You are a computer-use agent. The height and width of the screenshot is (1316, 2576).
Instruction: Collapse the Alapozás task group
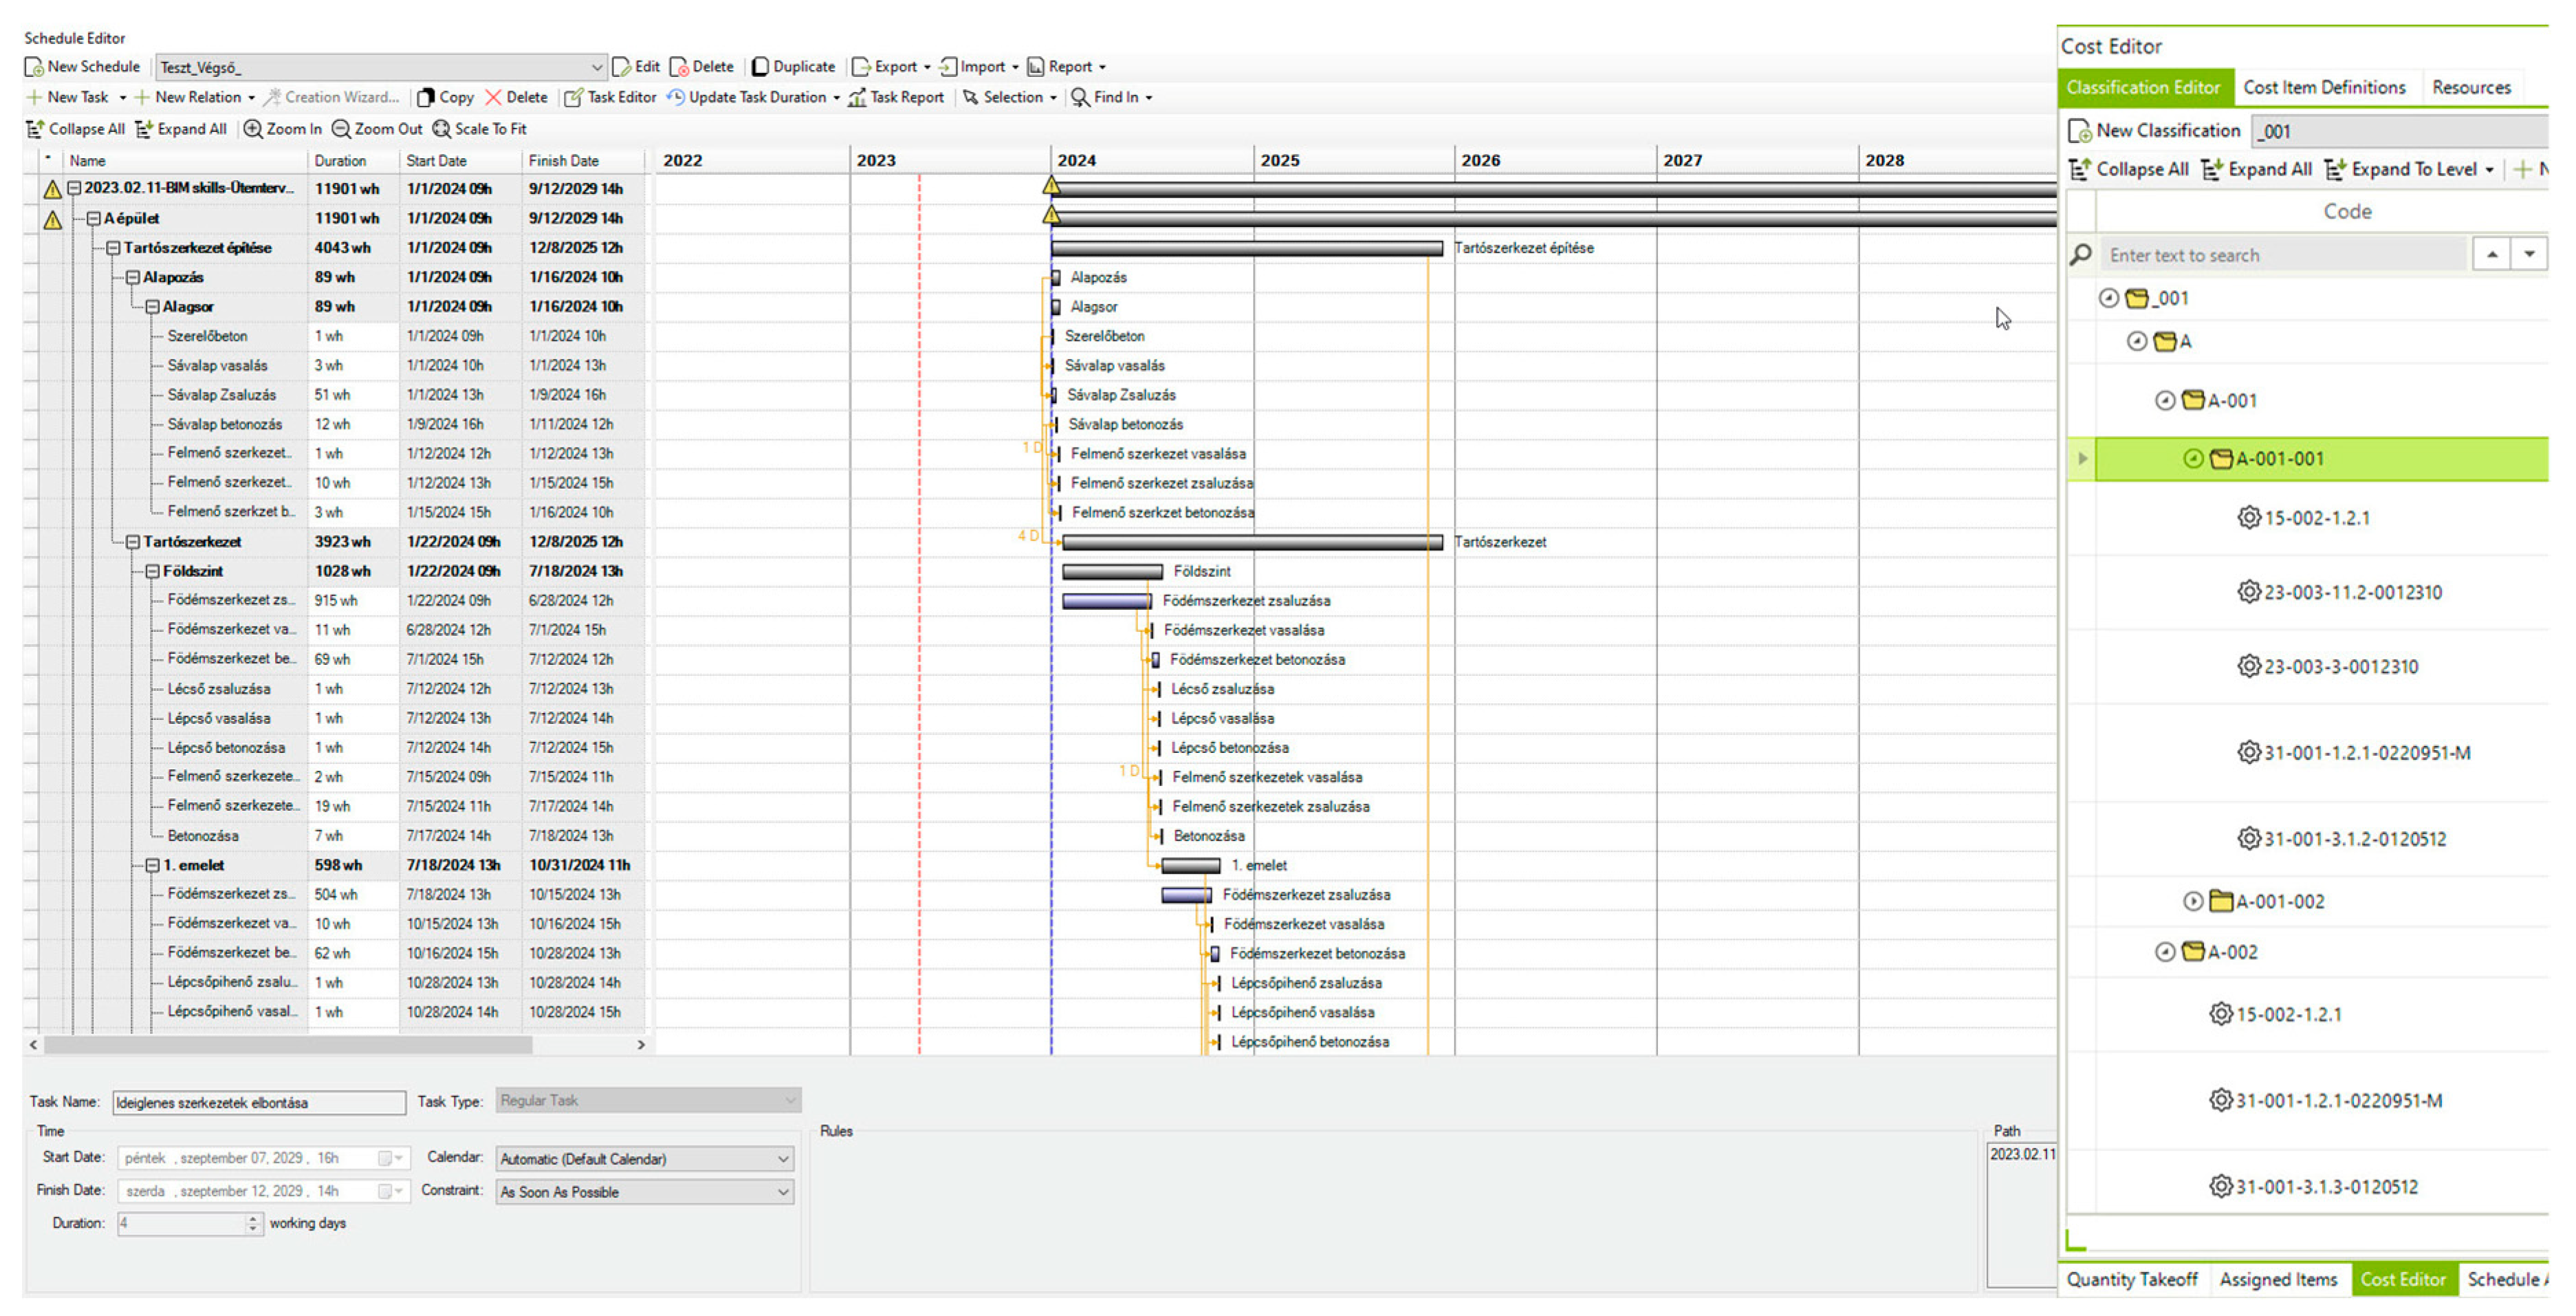point(132,277)
